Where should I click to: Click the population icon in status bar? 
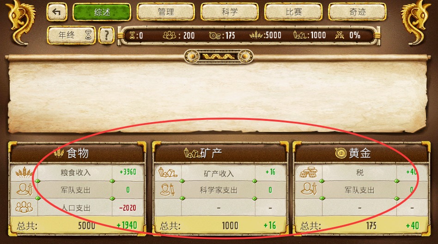tap(169, 35)
